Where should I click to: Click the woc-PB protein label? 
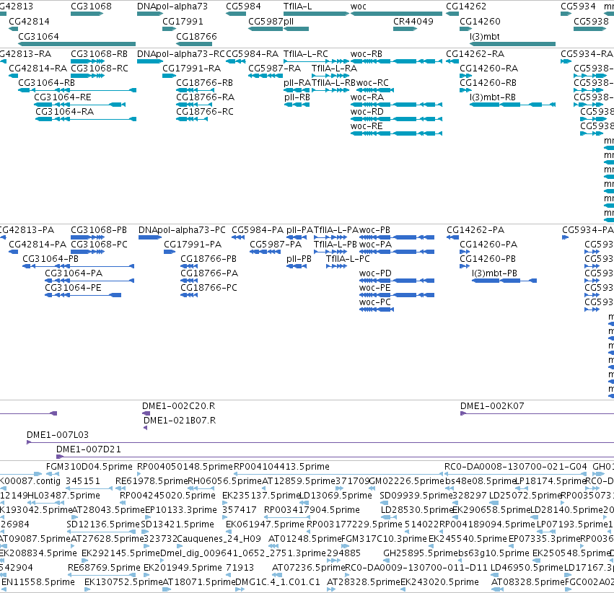(374, 229)
